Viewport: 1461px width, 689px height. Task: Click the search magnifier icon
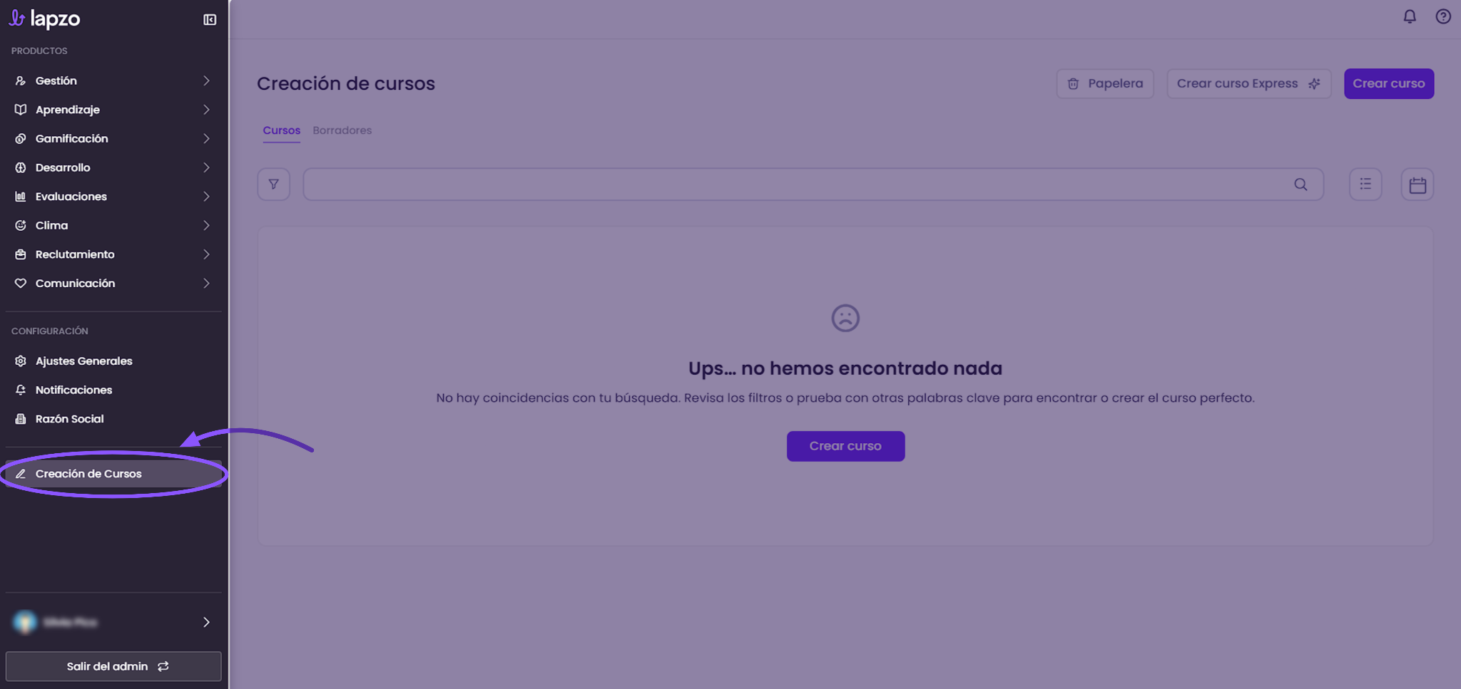[x=1300, y=185]
